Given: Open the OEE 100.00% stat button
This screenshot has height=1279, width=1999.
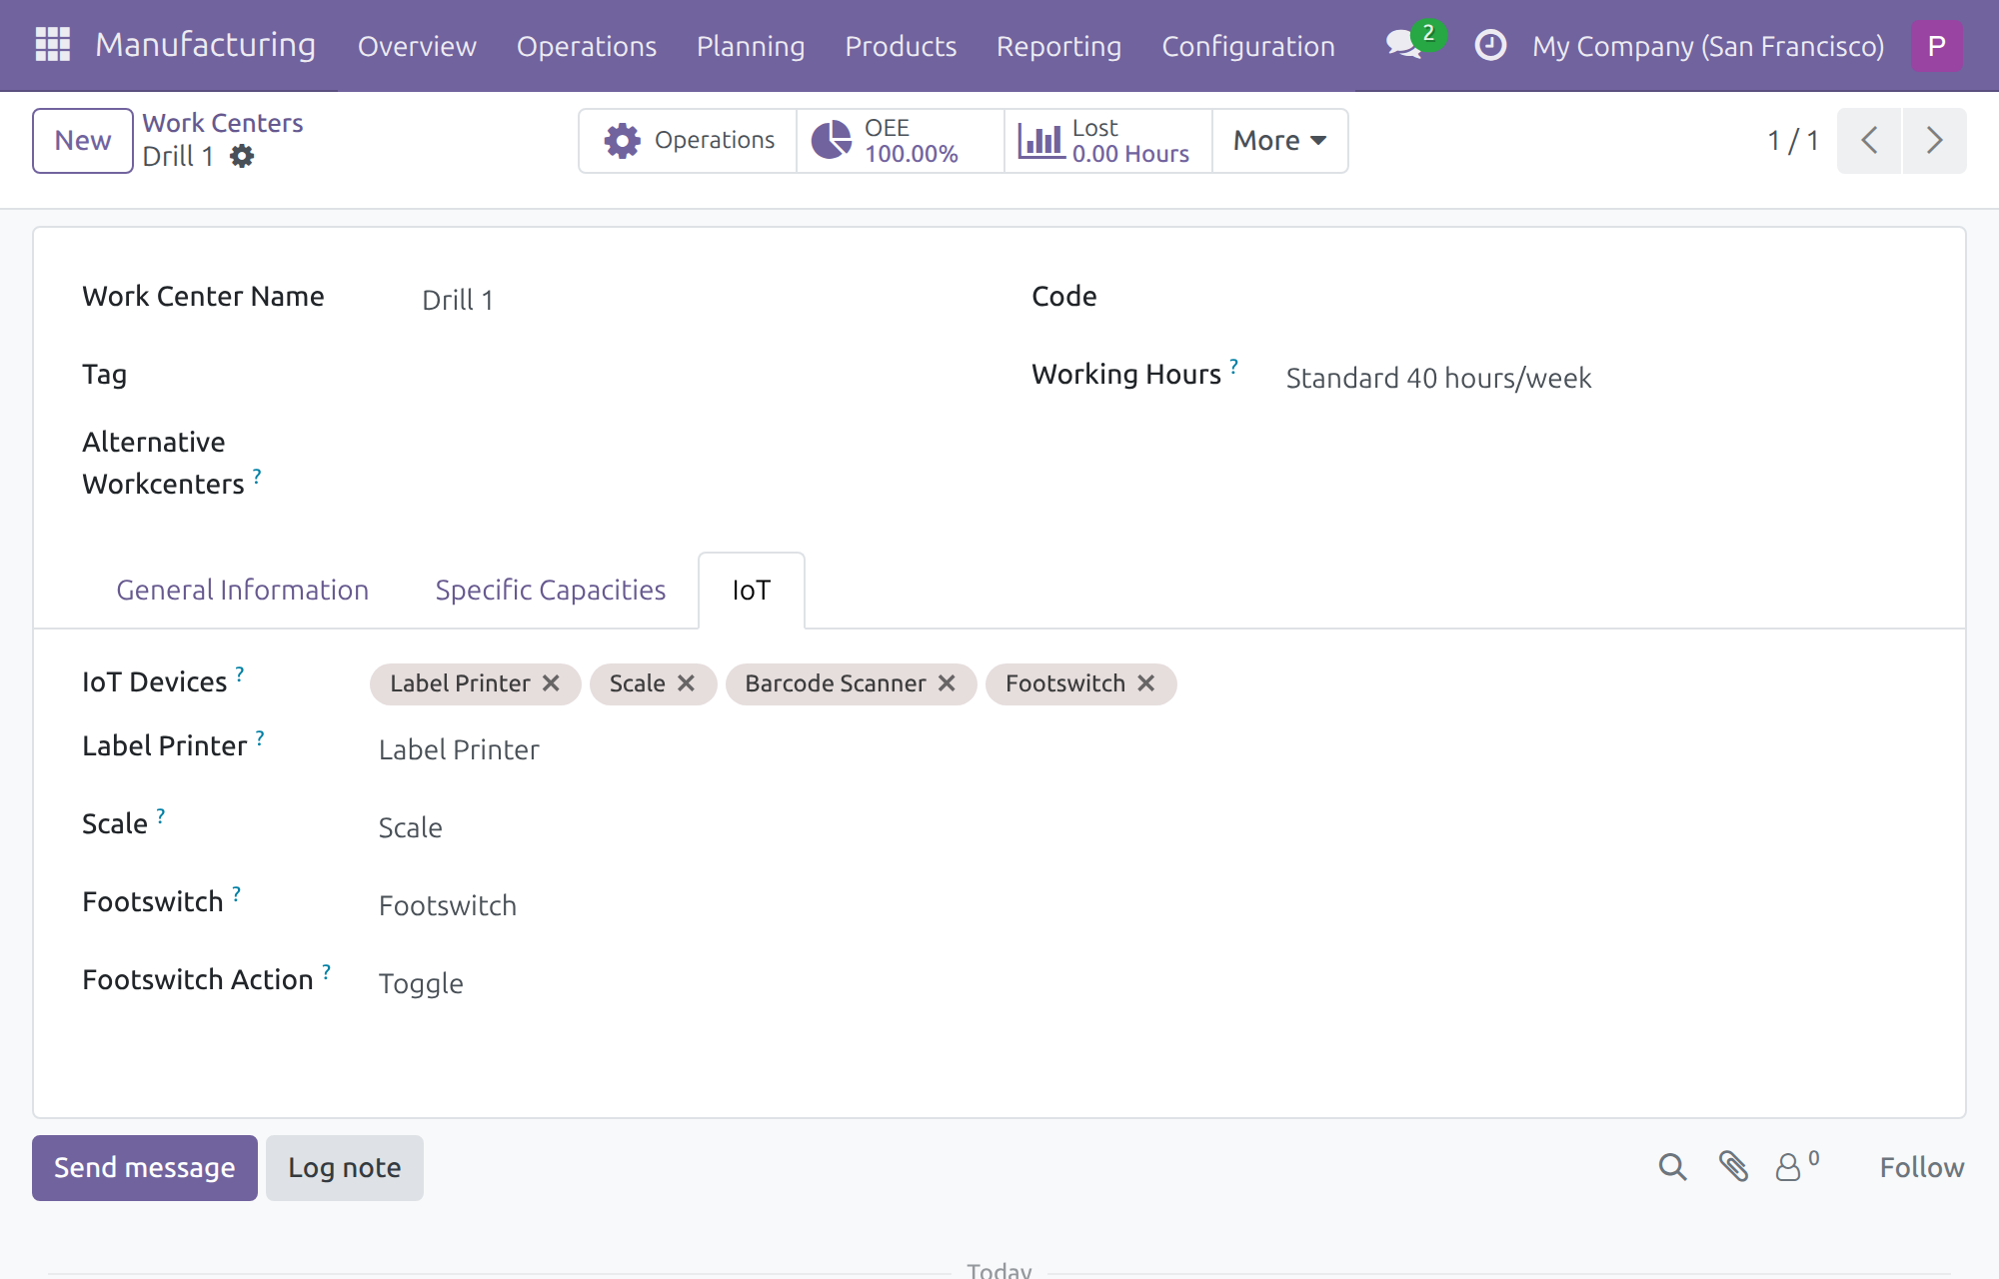Looking at the screenshot, I should click(901, 141).
